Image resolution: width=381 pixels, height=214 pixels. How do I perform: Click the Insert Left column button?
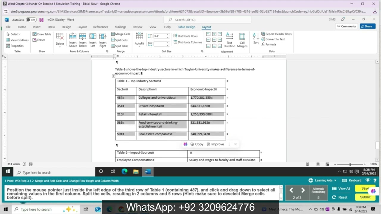pyautogui.click(x=93, y=40)
